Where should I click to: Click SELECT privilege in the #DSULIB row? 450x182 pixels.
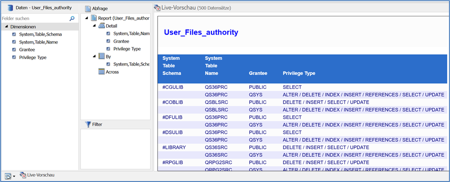tap(292, 132)
